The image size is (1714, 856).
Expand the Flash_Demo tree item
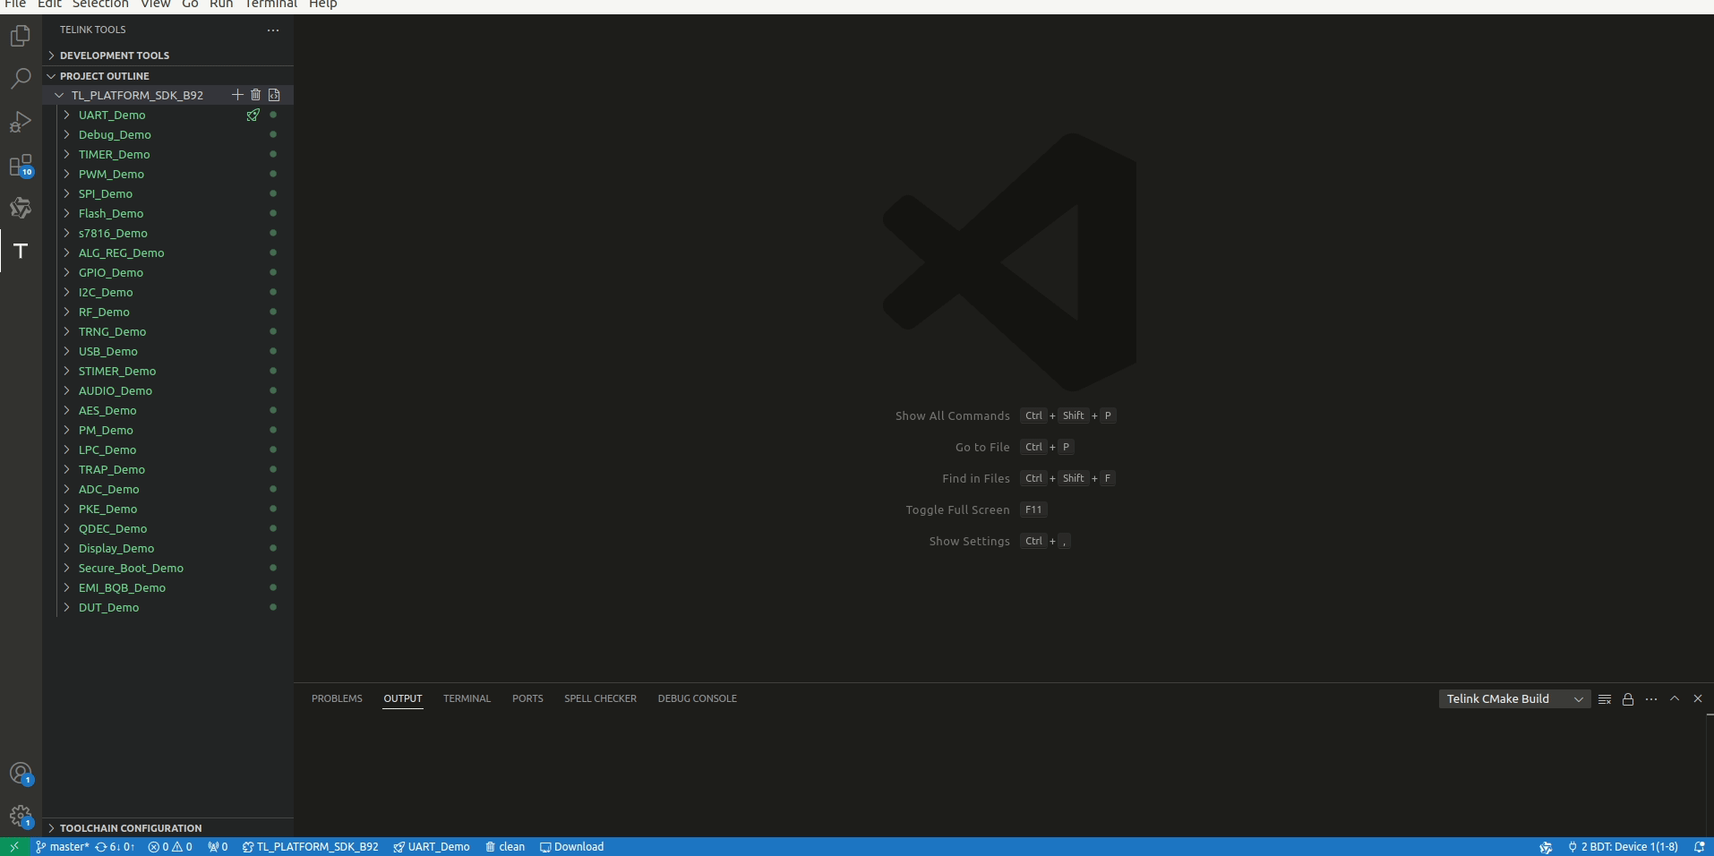pyautogui.click(x=67, y=213)
